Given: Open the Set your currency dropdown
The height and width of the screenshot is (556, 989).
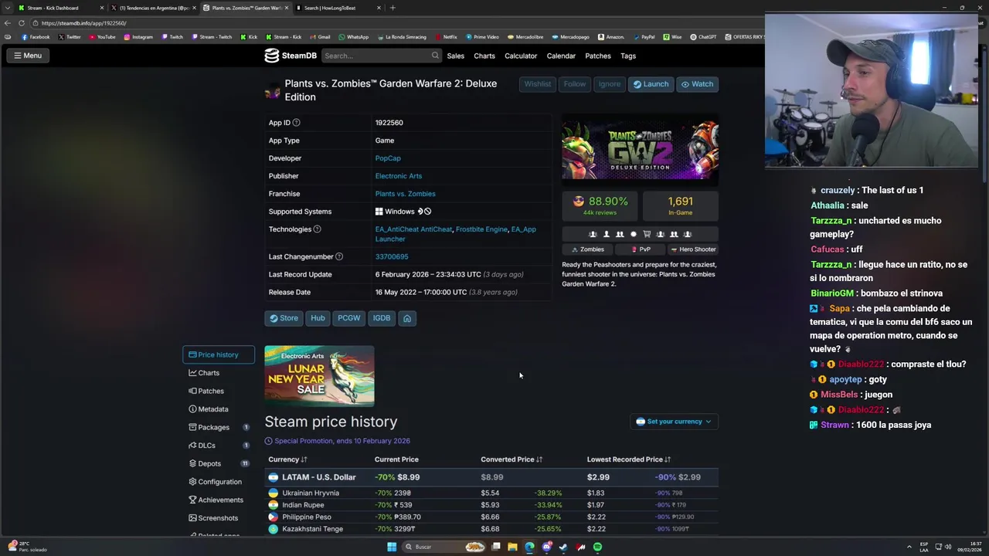Looking at the screenshot, I should (675, 422).
